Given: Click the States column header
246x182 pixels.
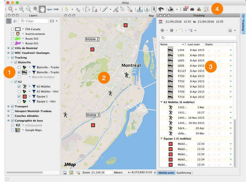Looking at the screenshot, I should tap(216, 44).
